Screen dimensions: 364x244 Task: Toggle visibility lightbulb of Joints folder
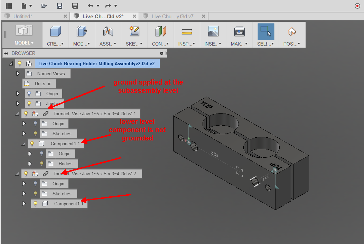(29, 104)
